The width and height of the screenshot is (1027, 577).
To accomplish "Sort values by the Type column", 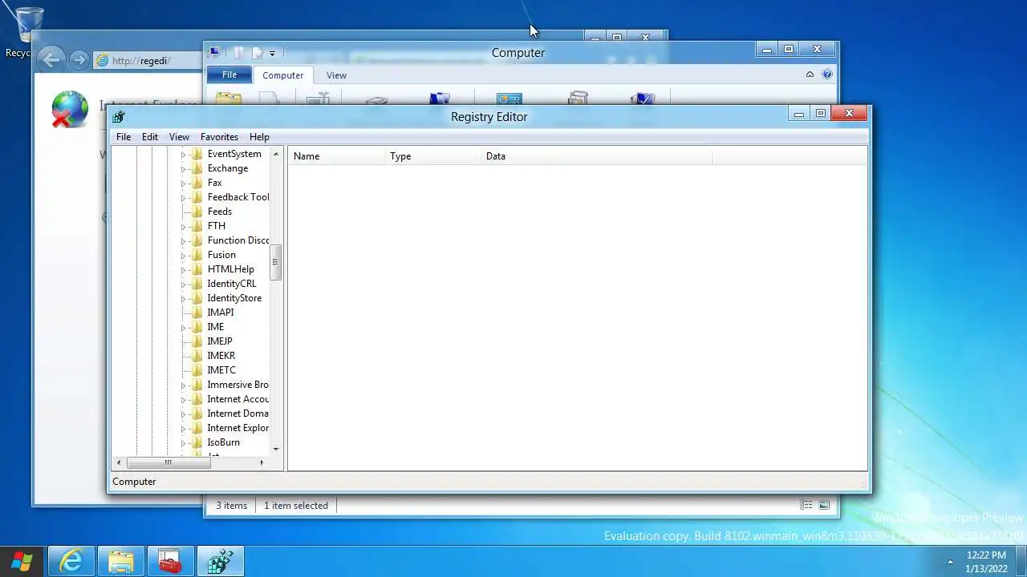I will tap(432, 156).
